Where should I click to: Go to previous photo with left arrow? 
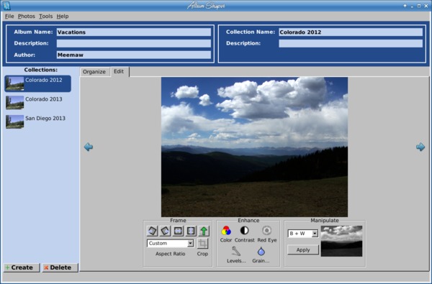coord(89,147)
